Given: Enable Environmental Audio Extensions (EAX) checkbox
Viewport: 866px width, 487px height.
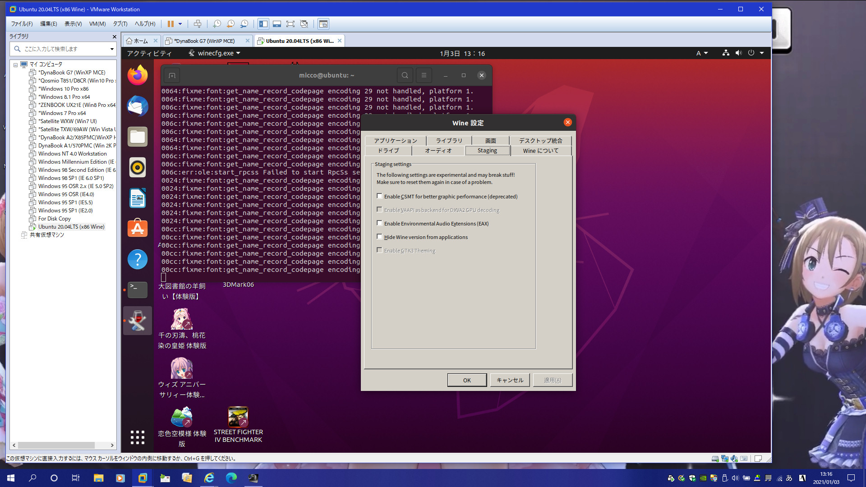Looking at the screenshot, I should pyautogui.click(x=379, y=223).
